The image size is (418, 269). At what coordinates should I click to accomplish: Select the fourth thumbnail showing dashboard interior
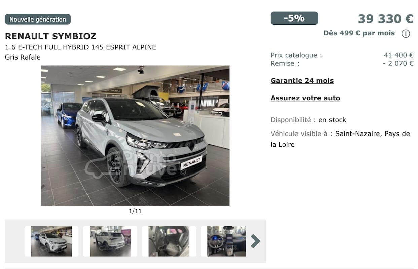(227, 241)
